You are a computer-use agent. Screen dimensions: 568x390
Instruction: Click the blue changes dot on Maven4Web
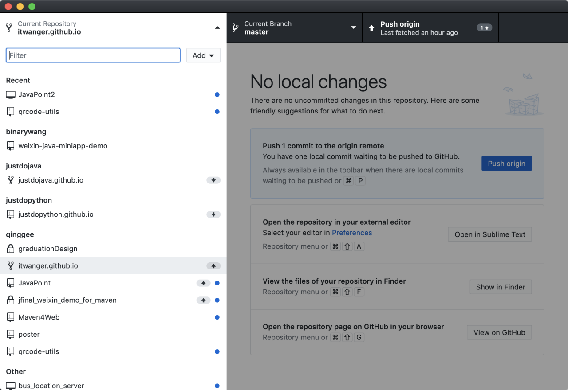point(217,317)
